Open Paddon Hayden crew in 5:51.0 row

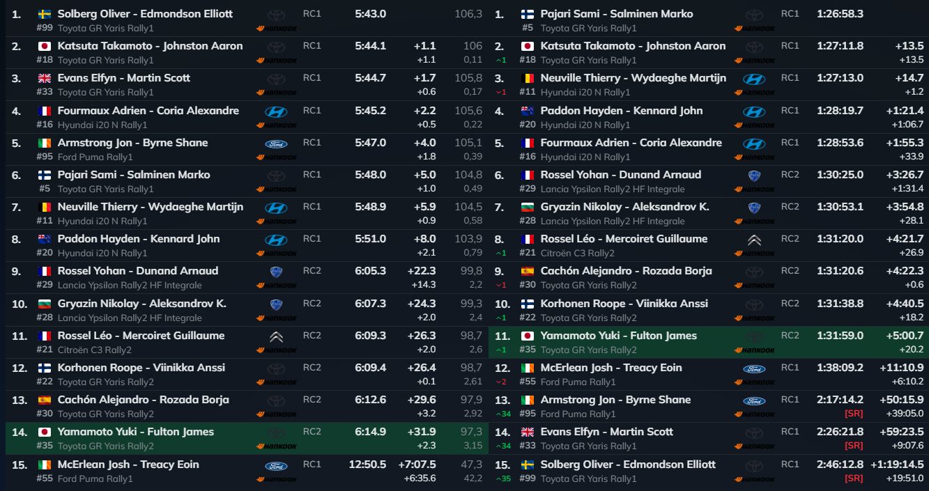138,239
